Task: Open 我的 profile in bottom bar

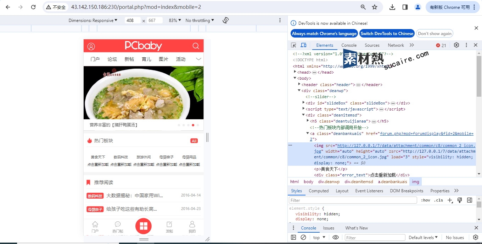Action: (x=192, y=227)
